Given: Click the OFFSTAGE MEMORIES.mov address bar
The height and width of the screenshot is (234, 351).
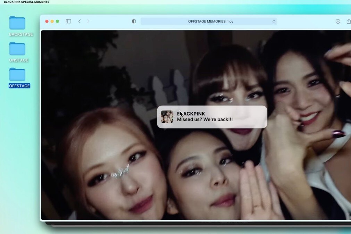Looking at the screenshot, I should click(209, 22).
